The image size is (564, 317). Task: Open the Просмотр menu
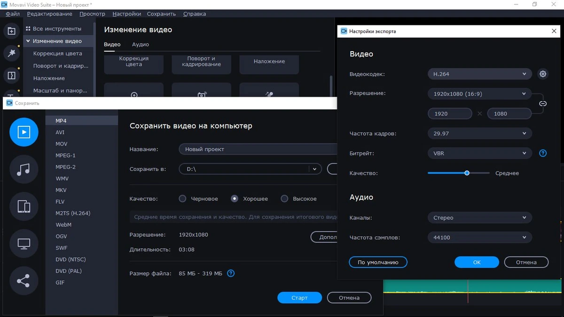(93, 14)
